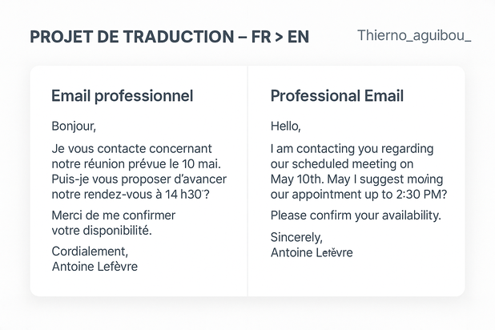Click the PROJET DE TRADUCTION – FR > EN title
This screenshot has width=495, height=330.
point(169,37)
